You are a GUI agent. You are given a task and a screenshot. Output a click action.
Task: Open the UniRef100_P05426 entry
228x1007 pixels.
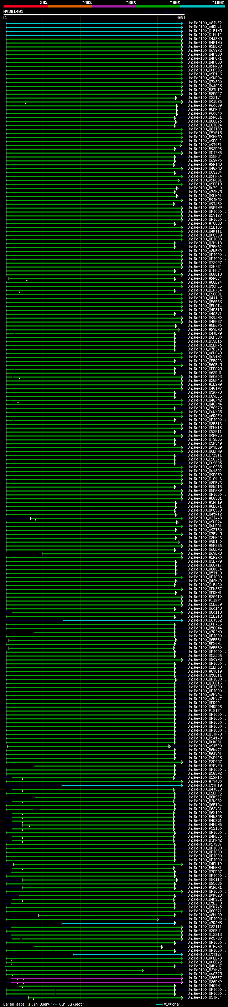click(x=204, y=758)
